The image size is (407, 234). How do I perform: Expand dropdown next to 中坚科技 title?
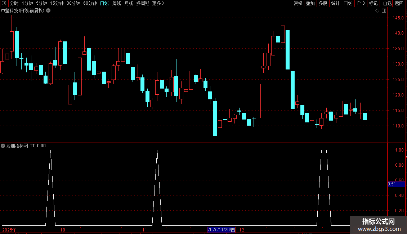click(48, 11)
